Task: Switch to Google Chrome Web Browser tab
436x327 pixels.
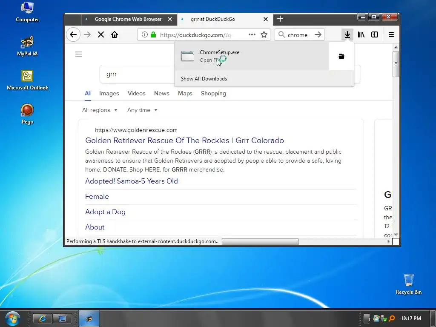Action: (x=128, y=19)
